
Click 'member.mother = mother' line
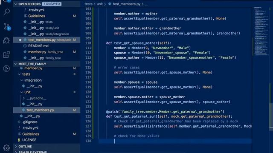[x=136, y=14]
